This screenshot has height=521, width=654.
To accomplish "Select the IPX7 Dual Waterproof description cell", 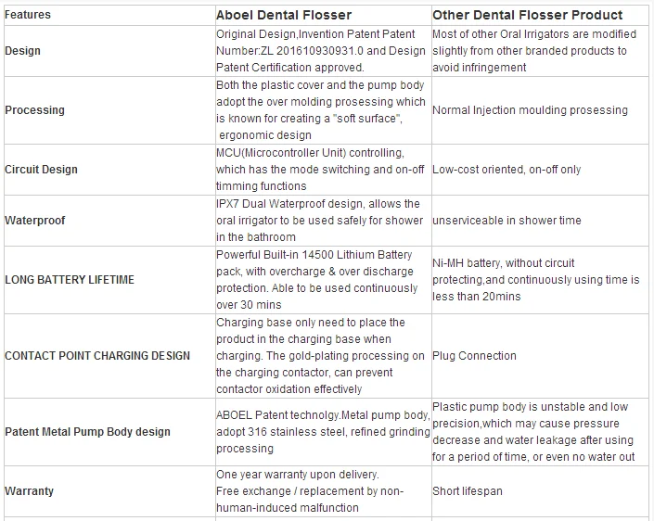I will click(319, 221).
